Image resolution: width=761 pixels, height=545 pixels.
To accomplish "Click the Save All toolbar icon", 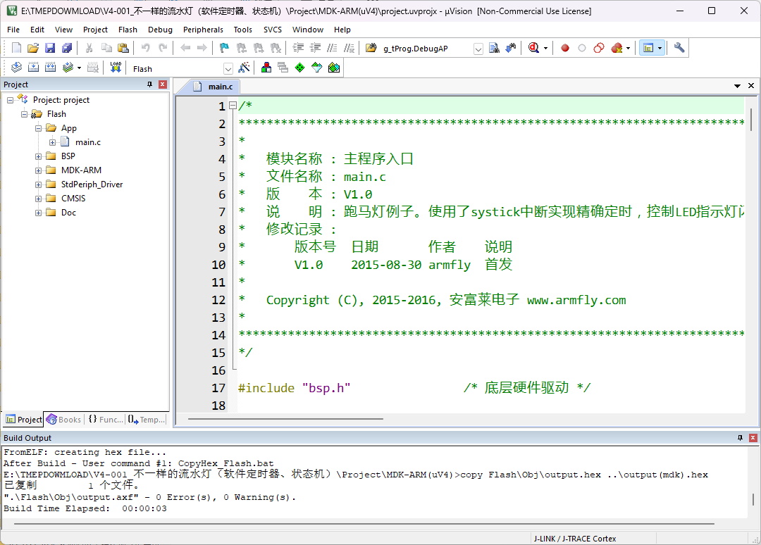I will coord(67,48).
